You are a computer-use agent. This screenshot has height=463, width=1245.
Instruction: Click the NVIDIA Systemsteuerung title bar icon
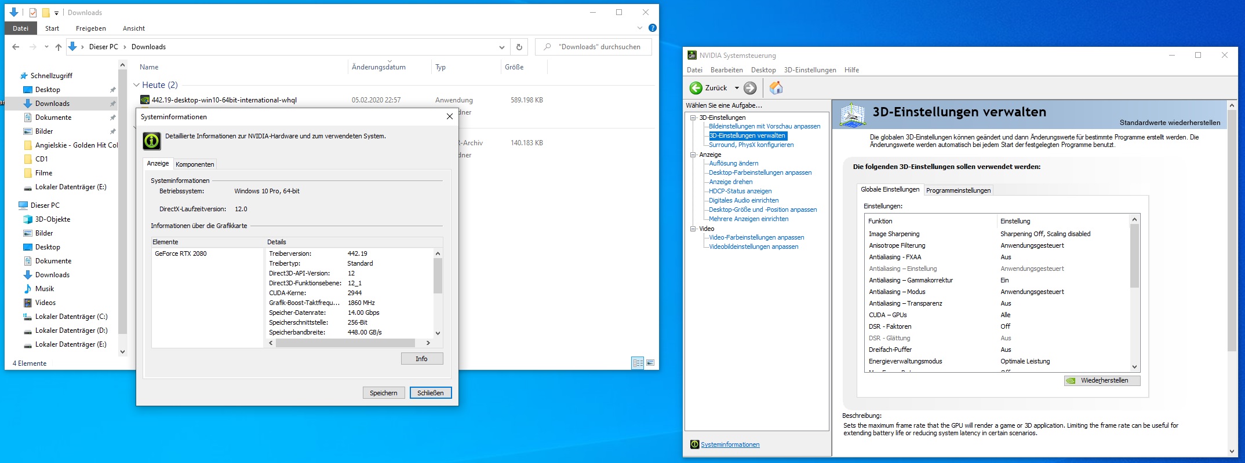tap(691, 55)
